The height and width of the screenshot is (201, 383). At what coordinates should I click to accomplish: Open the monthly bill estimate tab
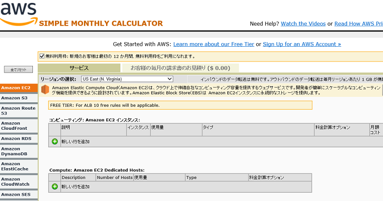coord(180,68)
